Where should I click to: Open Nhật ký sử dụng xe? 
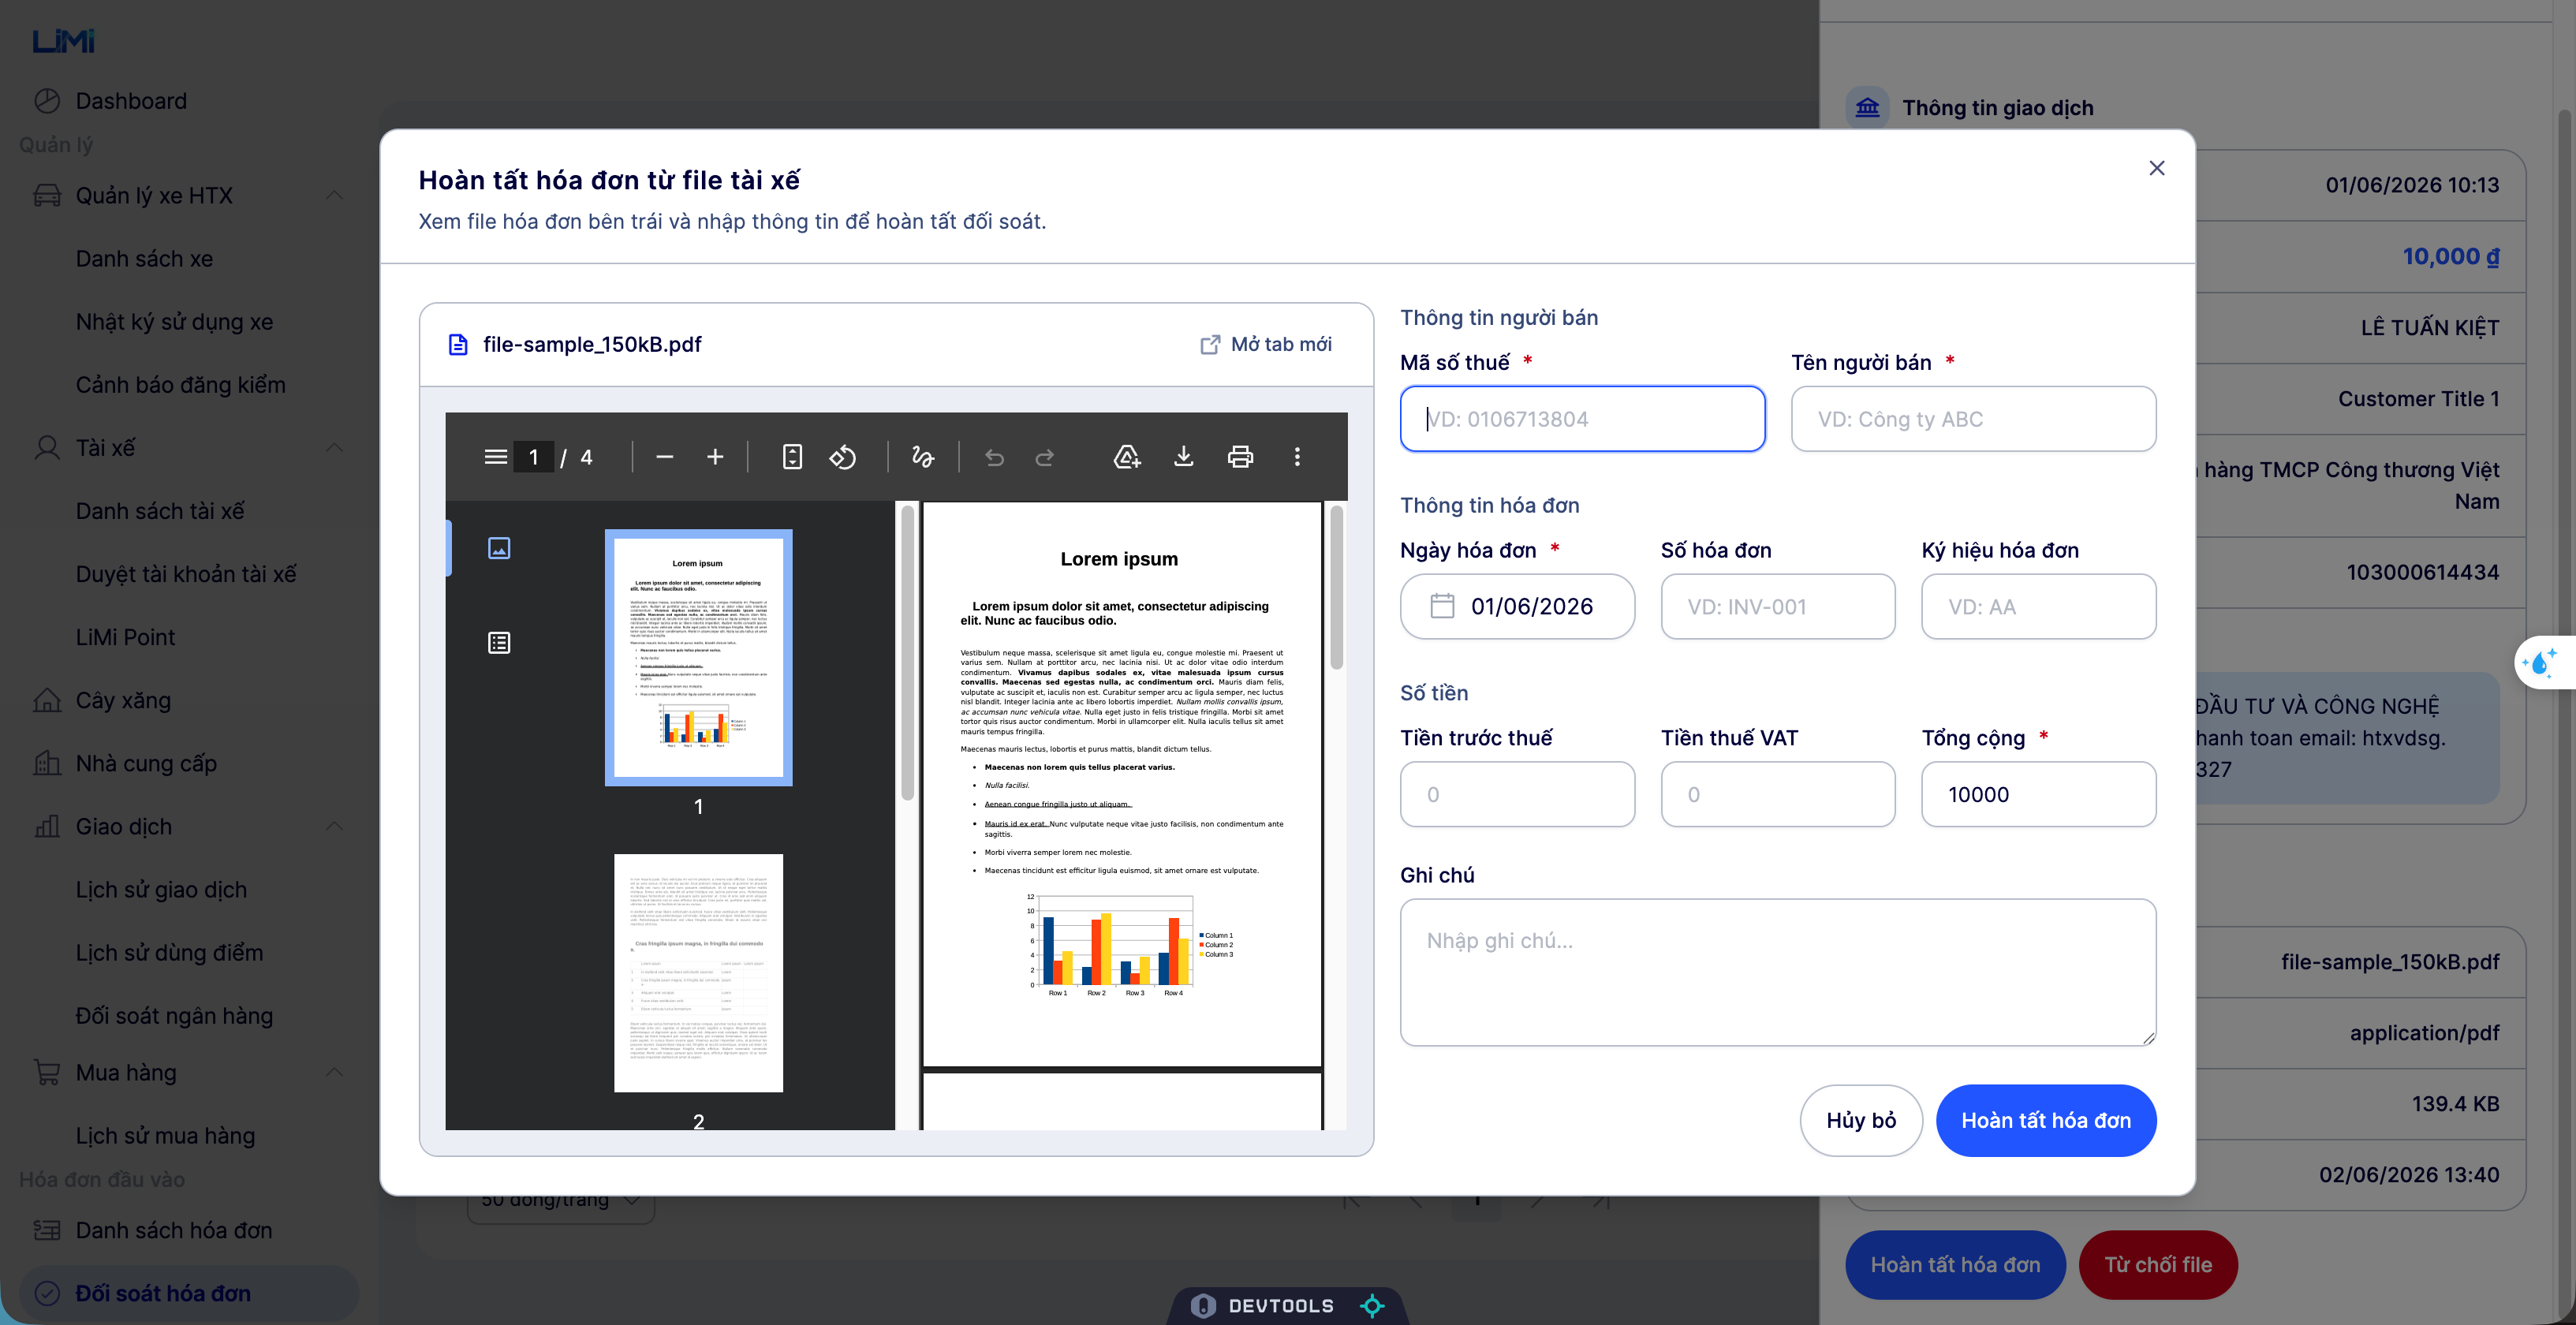174,321
